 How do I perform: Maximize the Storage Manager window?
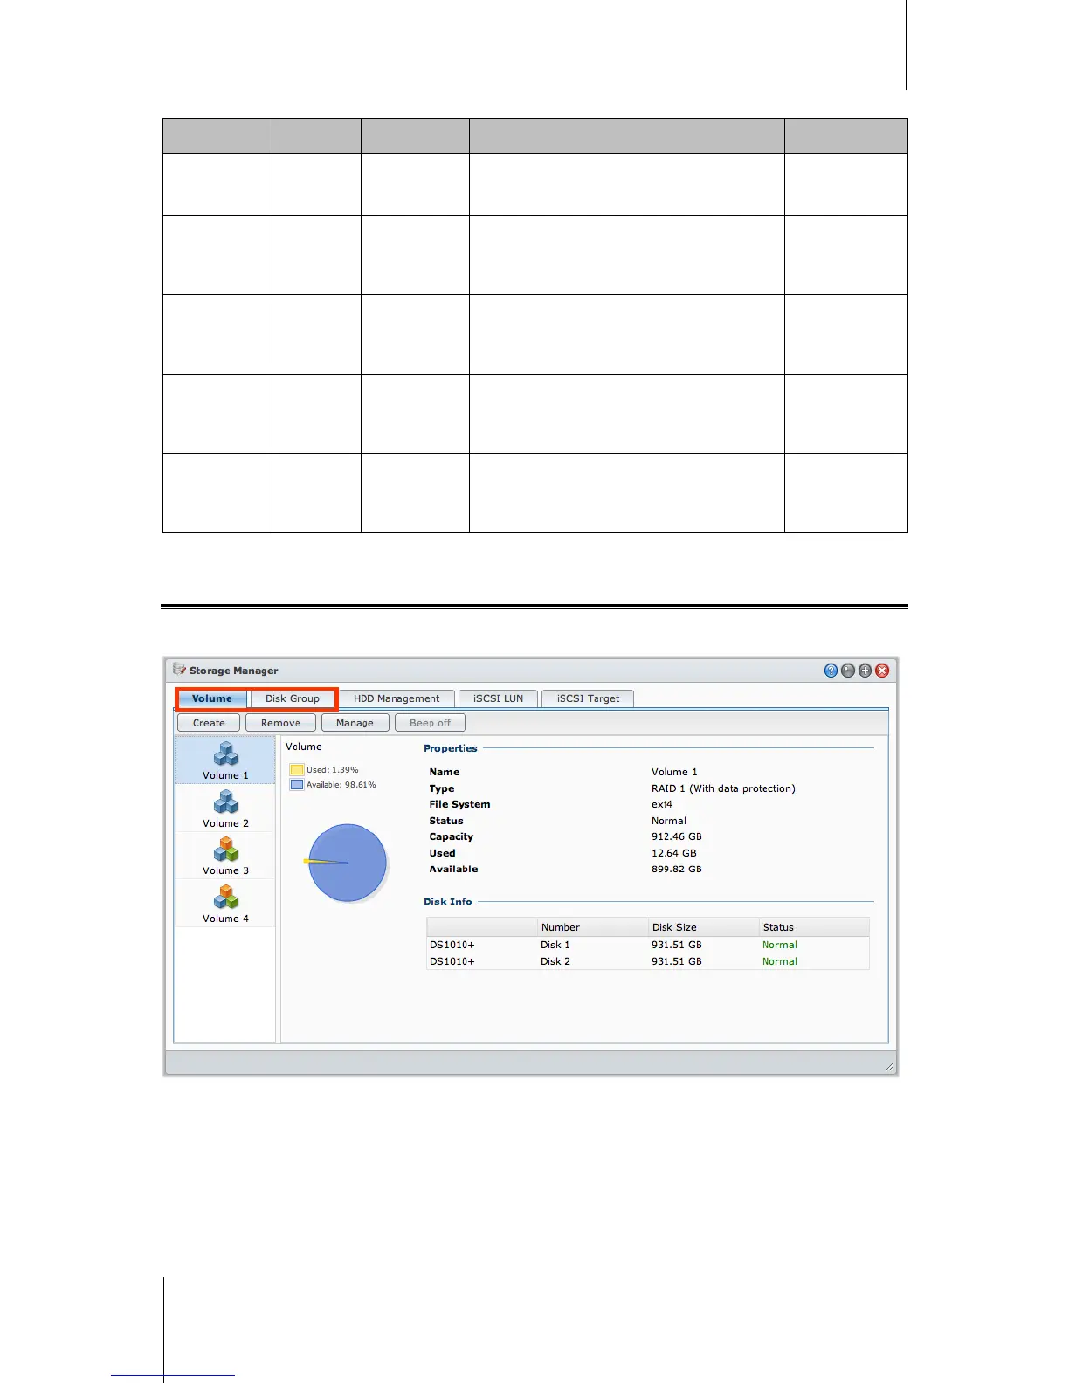click(x=865, y=671)
